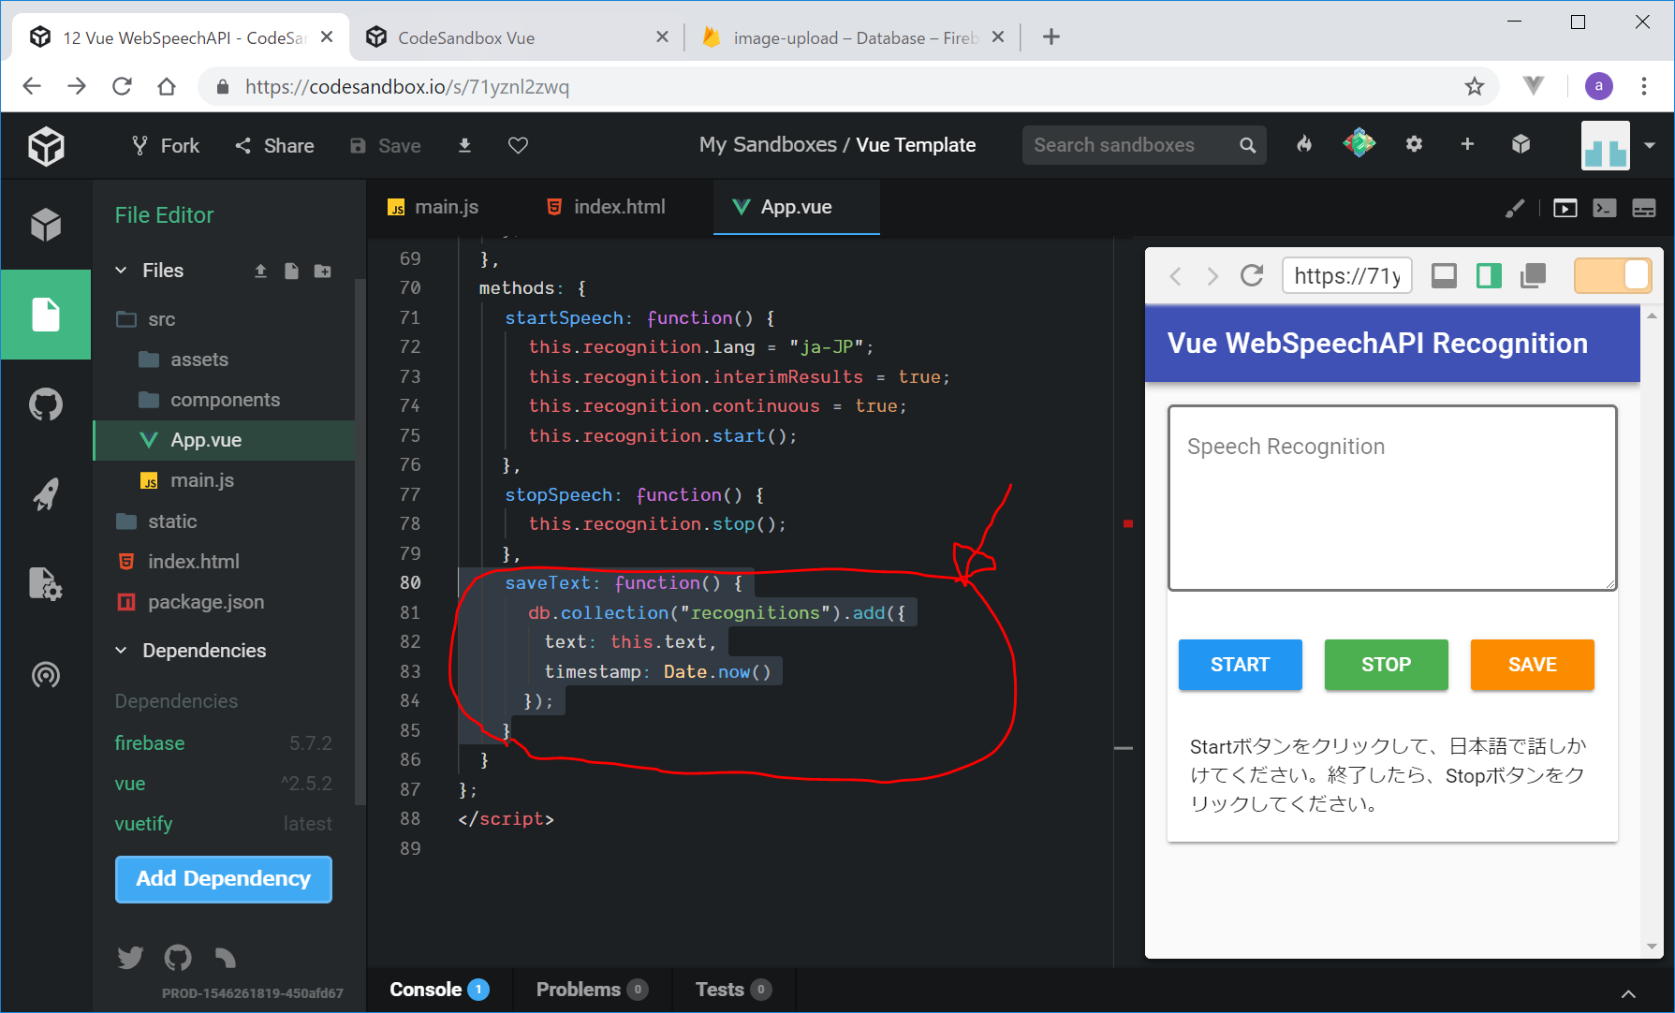Open the Live broadcast sidebar icon
This screenshot has height=1013, width=1675.
[46, 674]
